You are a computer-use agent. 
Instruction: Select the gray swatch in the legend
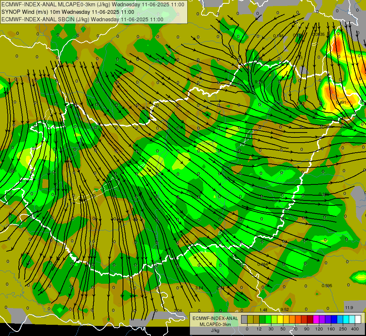pos(244,319)
